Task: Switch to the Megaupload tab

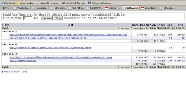Action: pyautogui.click(x=40, y=8)
